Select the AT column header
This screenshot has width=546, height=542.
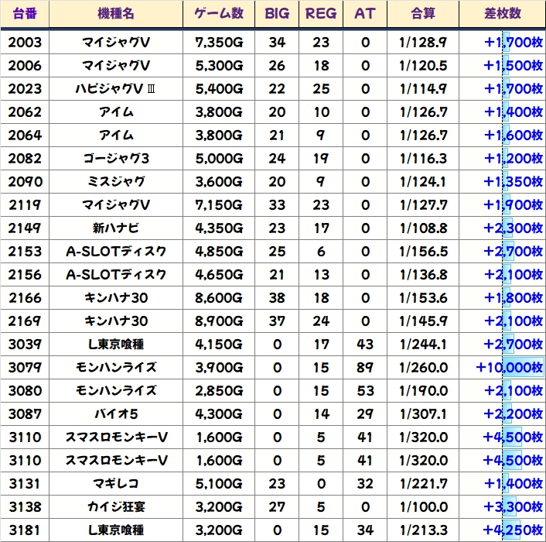click(x=365, y=14)
